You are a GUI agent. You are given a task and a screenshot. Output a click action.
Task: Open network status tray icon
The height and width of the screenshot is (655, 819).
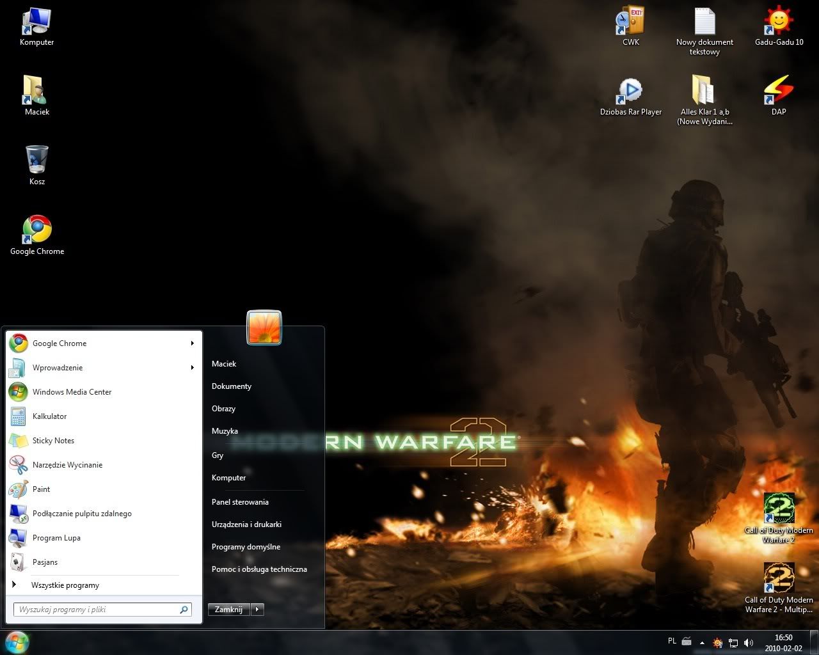coord(733,642)
